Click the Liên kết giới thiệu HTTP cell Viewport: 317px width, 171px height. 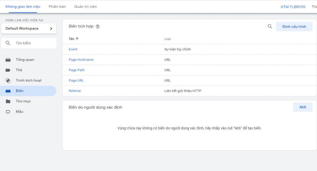coord(183,91)
